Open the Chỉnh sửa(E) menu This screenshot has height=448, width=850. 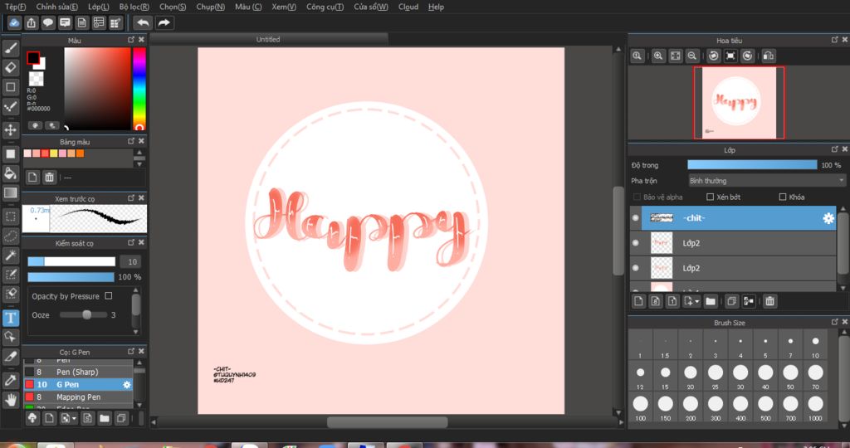57,7
